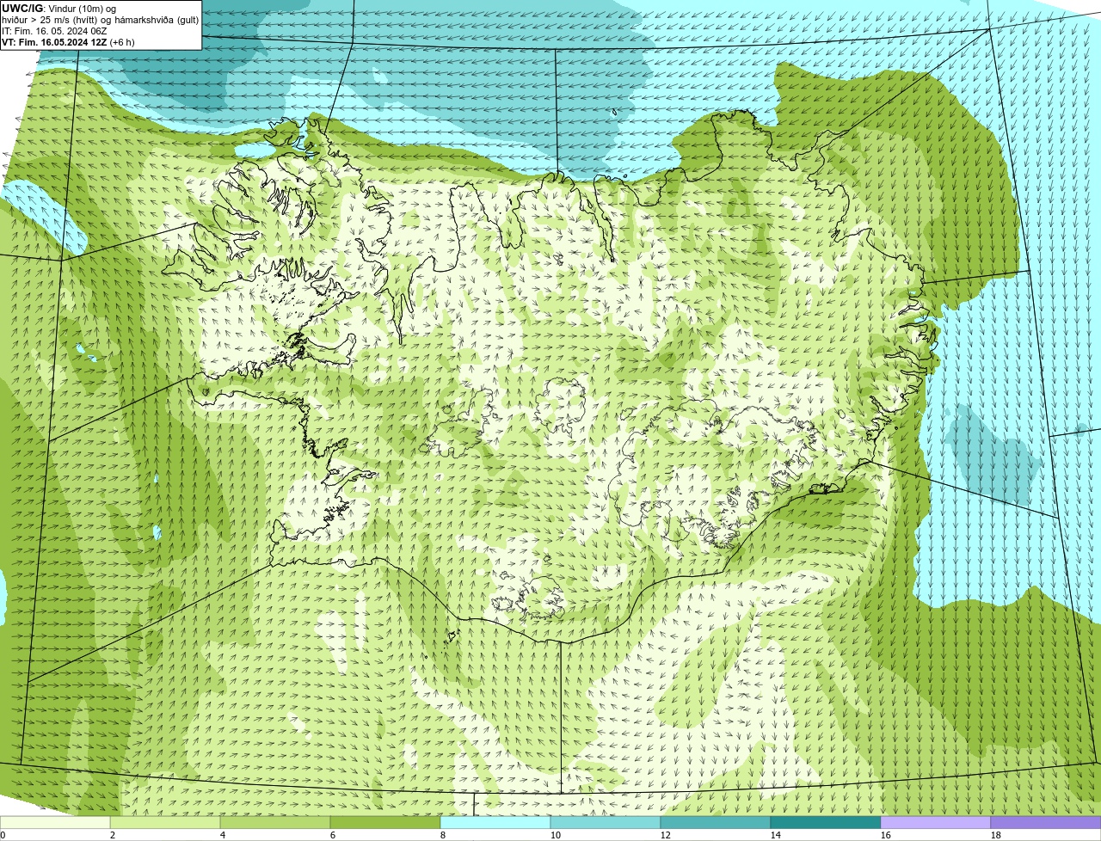
Task: Click the legend scale label "8"
Action: [x=443, y=835]
